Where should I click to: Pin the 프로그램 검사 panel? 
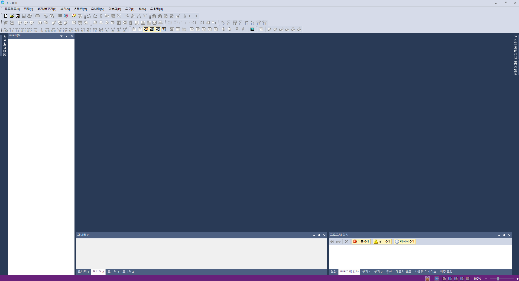[x=504, y=235]
